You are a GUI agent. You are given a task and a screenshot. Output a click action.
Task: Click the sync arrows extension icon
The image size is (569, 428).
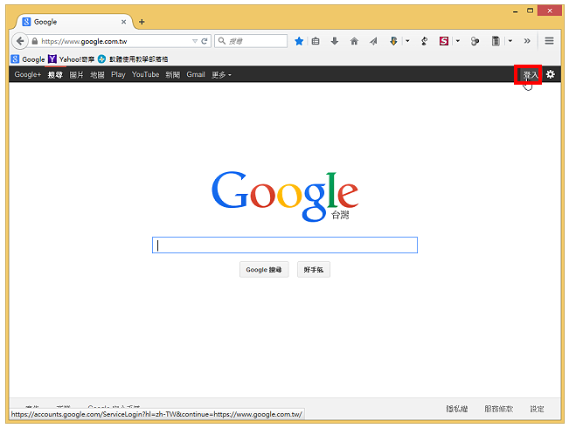tap(424, 41)
